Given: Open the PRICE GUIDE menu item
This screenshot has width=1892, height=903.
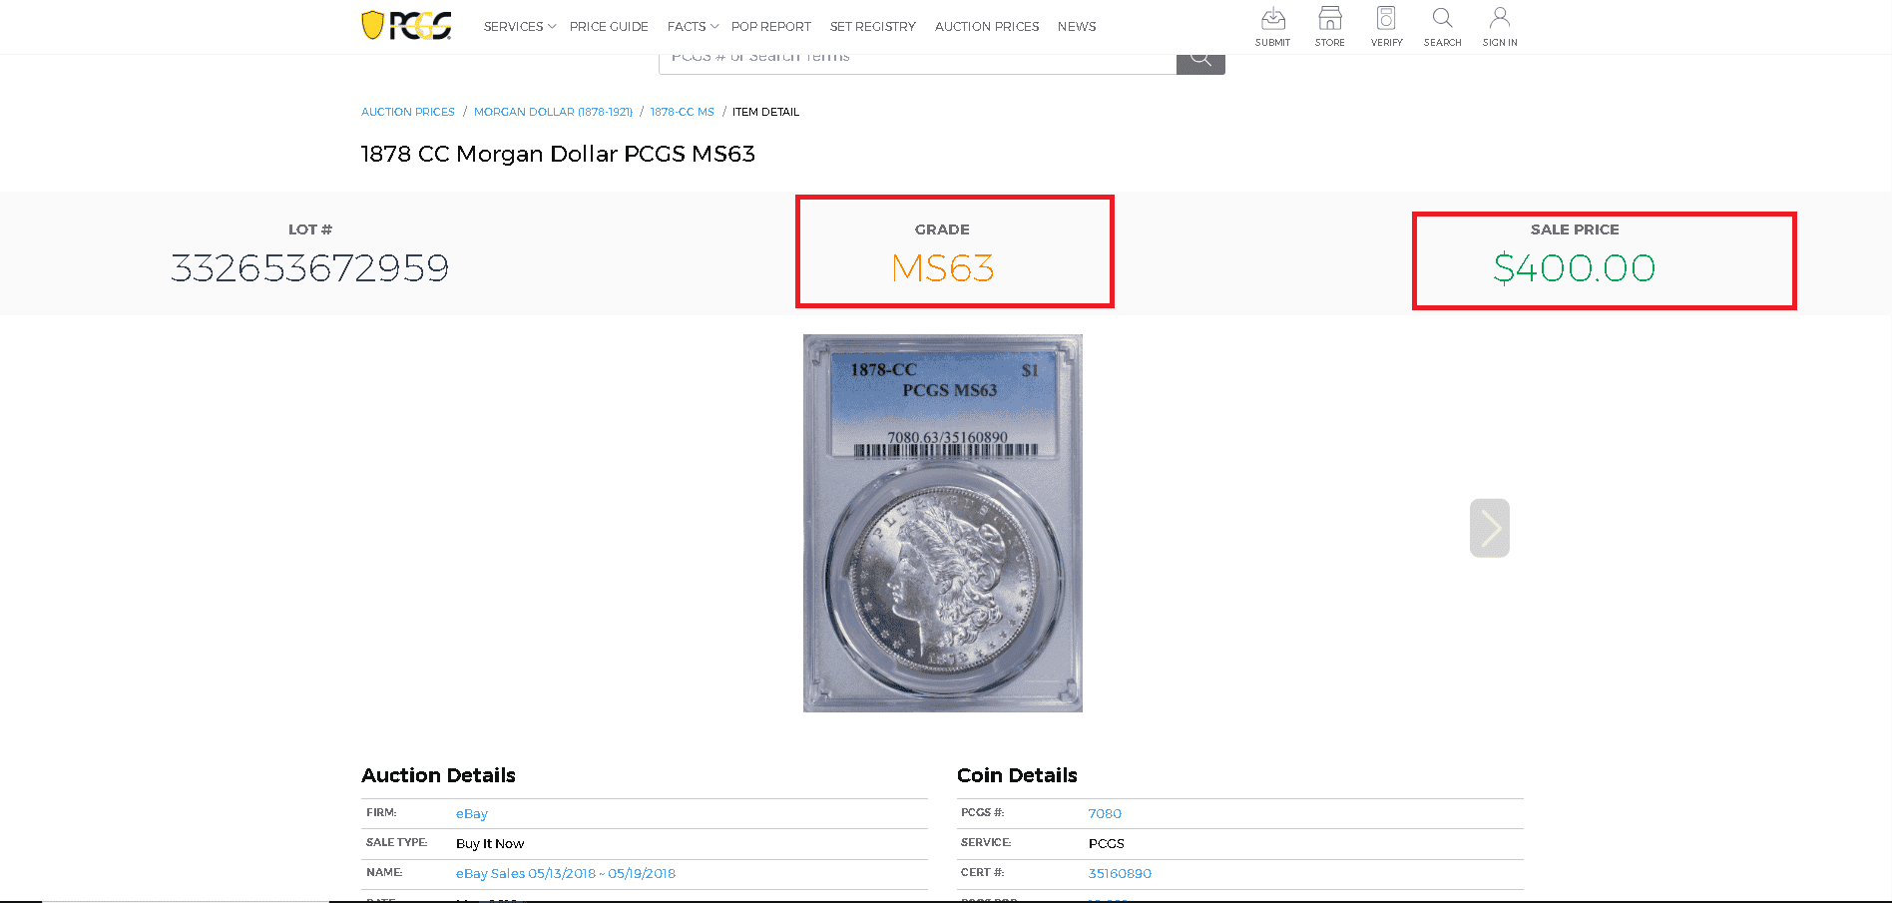Looking at the screenshot, I should [x=609, y=26].
